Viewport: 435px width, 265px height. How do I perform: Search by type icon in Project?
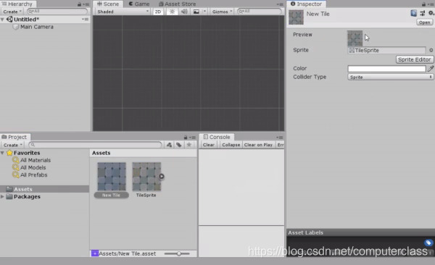169,145
